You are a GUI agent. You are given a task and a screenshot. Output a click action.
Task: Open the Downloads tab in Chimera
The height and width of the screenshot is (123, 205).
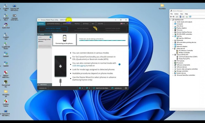(x=67, y=24)
